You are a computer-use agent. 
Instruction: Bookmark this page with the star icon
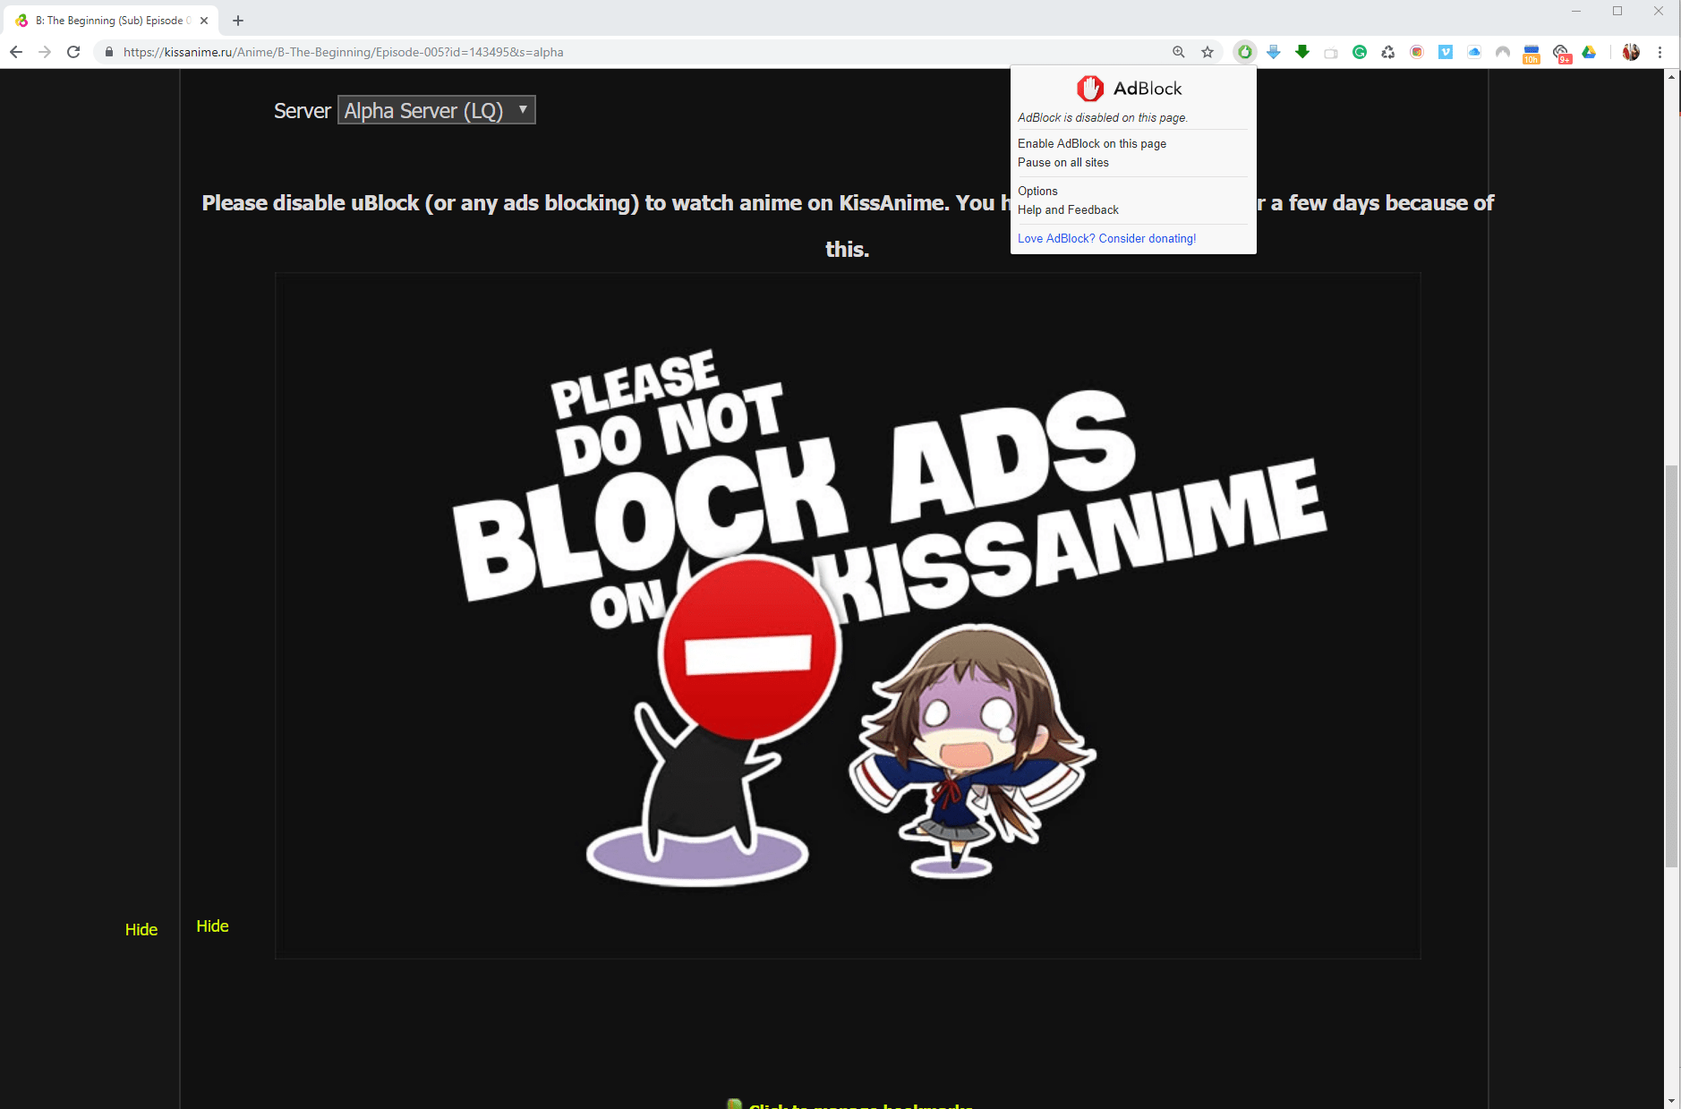coord(1207,52)
